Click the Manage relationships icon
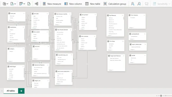Screen dimensions: 172x97 (37, 4)
